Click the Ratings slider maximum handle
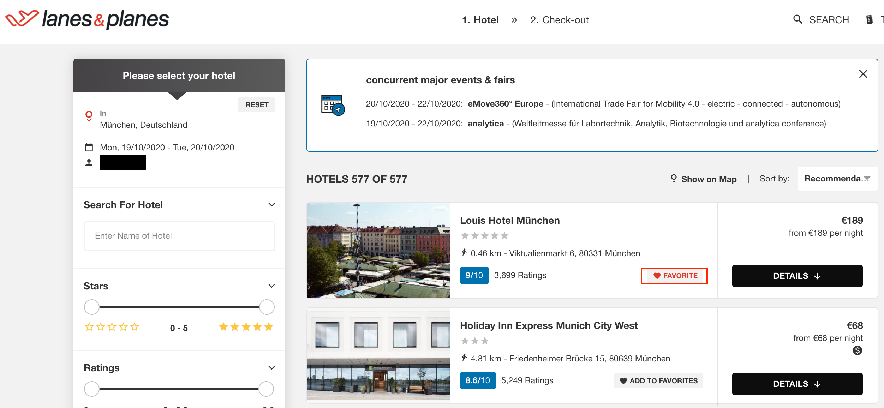 click(x=266, y=389)
